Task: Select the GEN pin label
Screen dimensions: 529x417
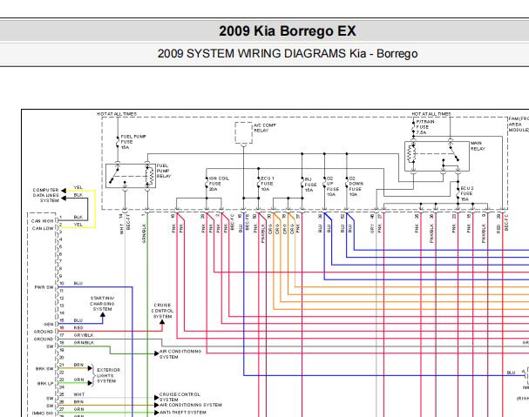Action: 49,325
